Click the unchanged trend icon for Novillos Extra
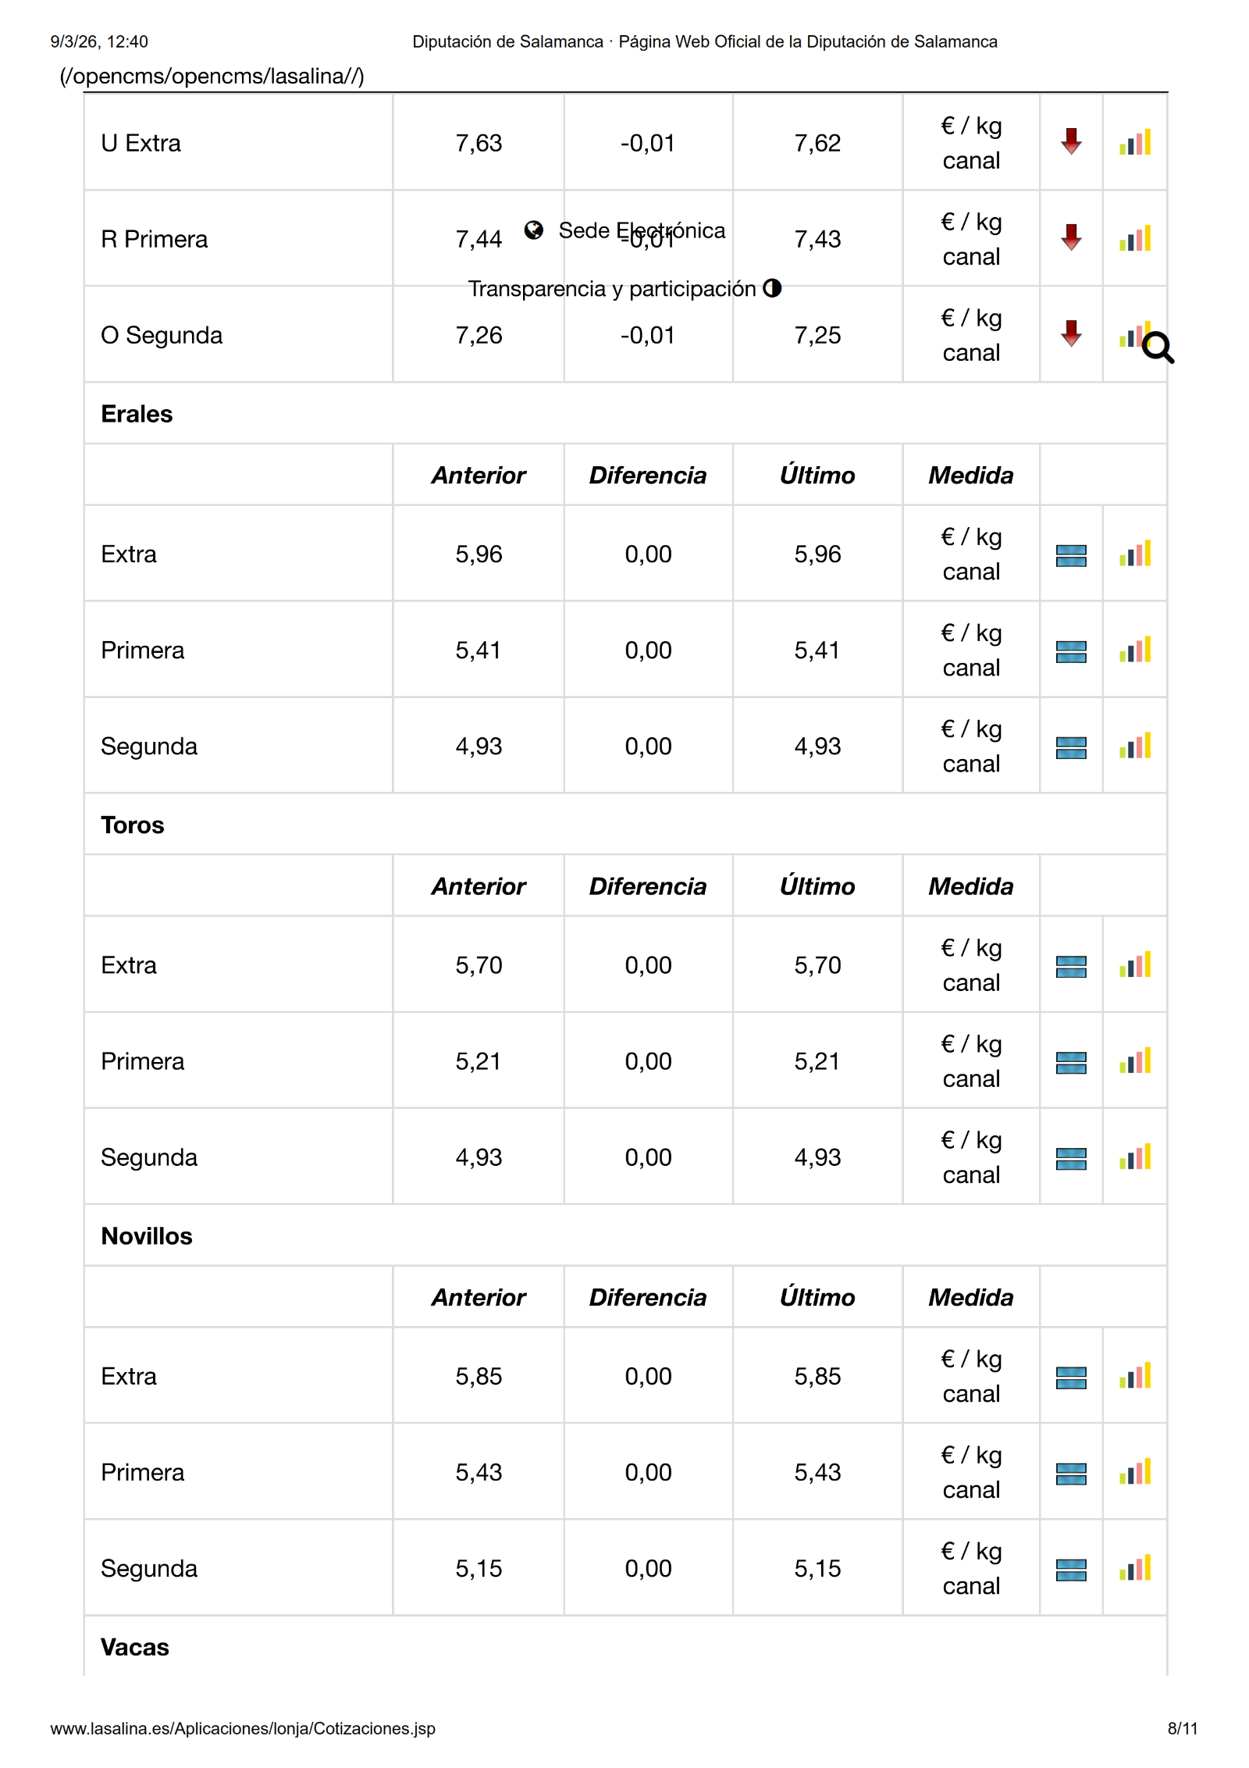1249x1768 pixels. pyautogui.click(x=1071, y=1377)
